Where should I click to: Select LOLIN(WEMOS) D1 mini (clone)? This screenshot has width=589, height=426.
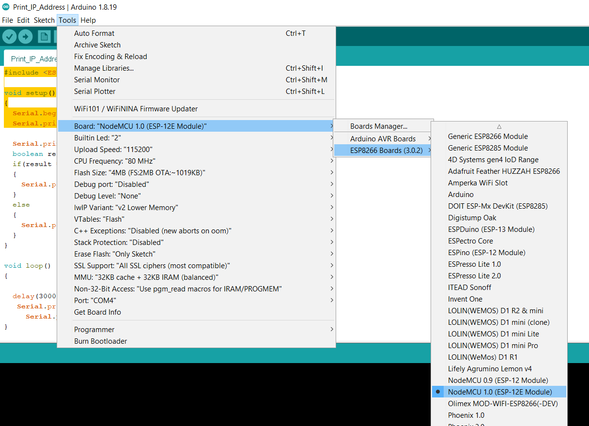(499, 322)
